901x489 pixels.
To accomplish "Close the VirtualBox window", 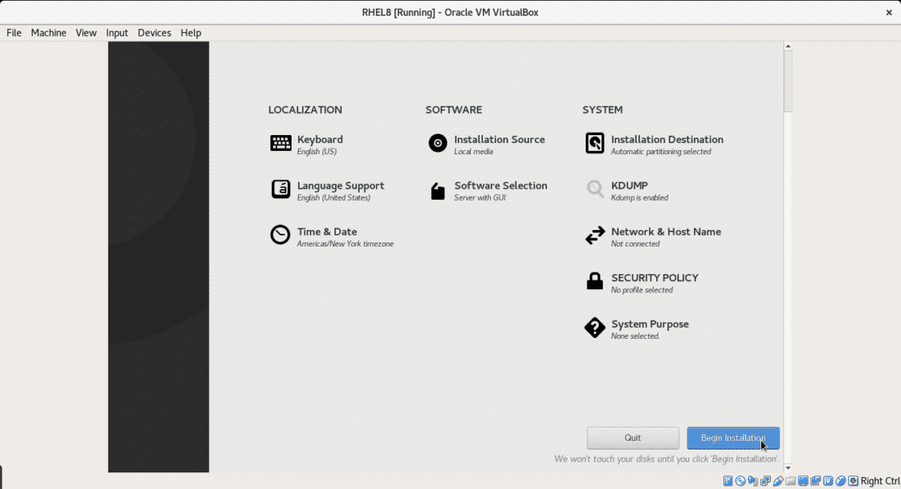I will click(888, 12).
